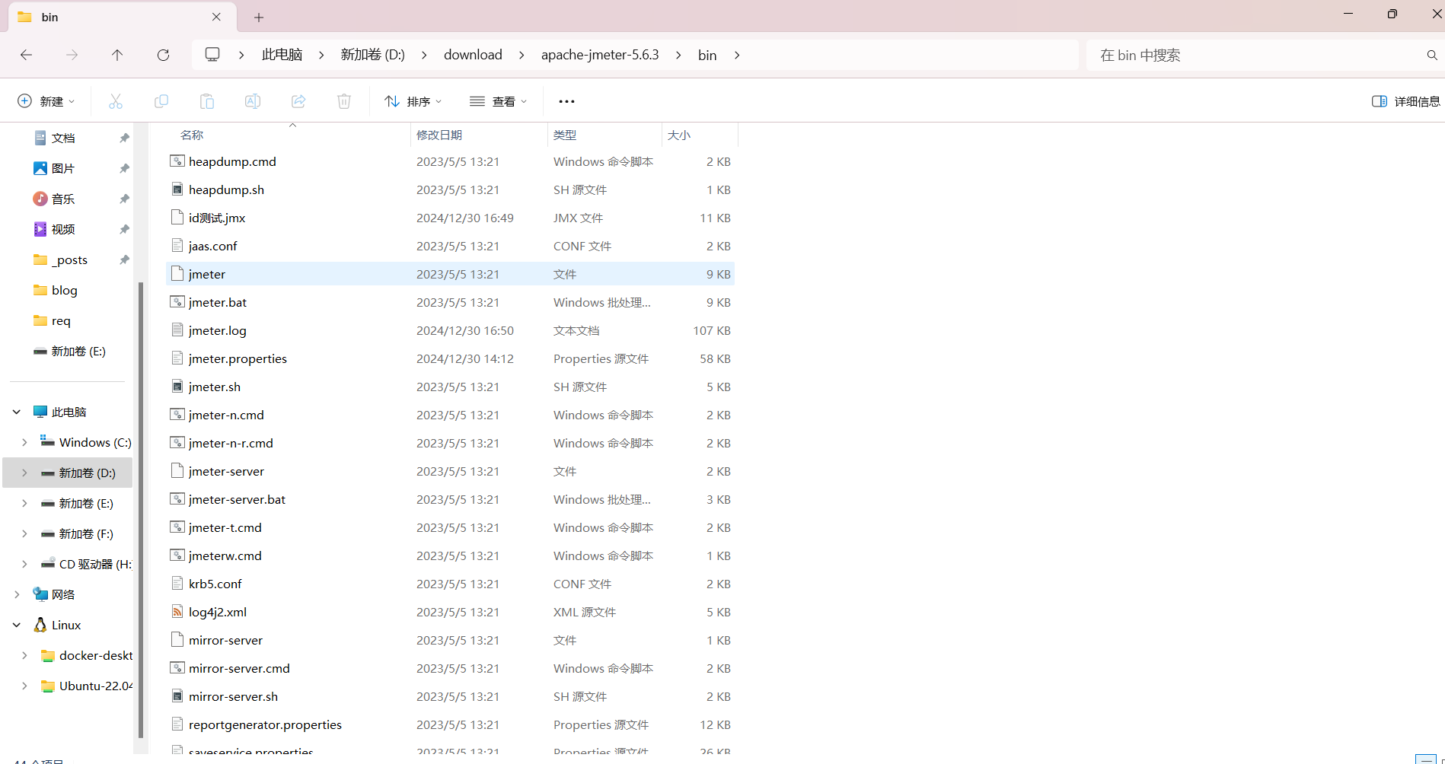Select the jmeter.bat file icon
Image resolution: width=1445 pixels, height=764 pixels.
click(177, 302)
